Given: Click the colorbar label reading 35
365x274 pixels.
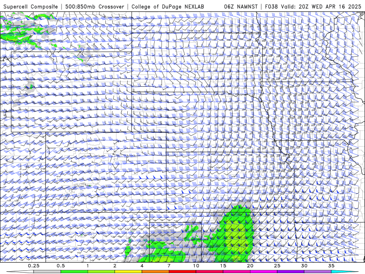Looking at the screenshot, I should tap(331, 266).
